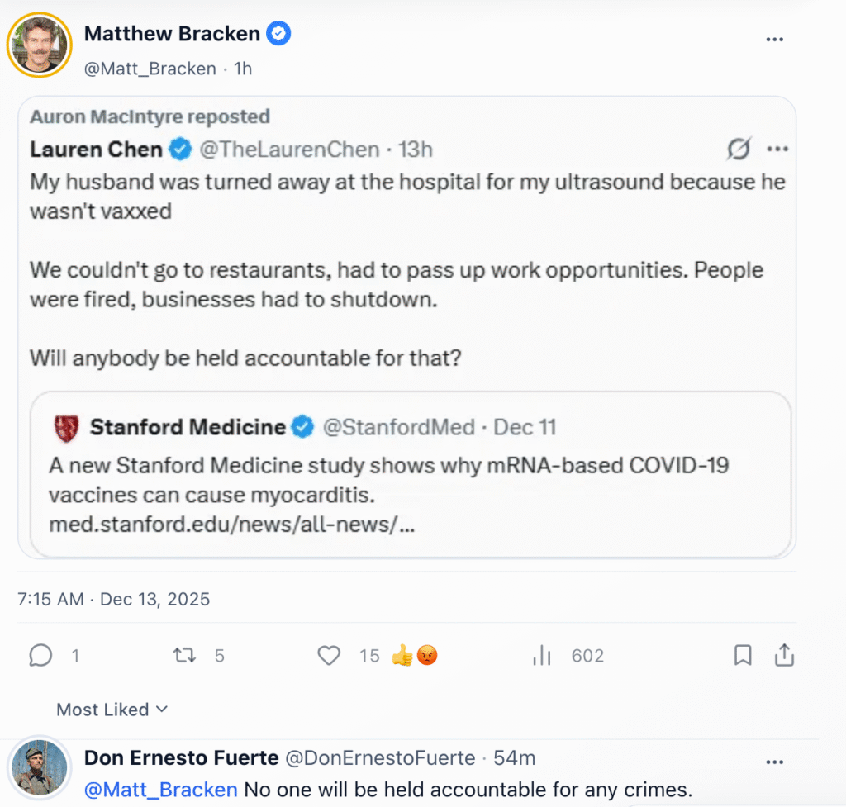Open more options on Lauren Chen's quoted post

(x=777, y=150)
